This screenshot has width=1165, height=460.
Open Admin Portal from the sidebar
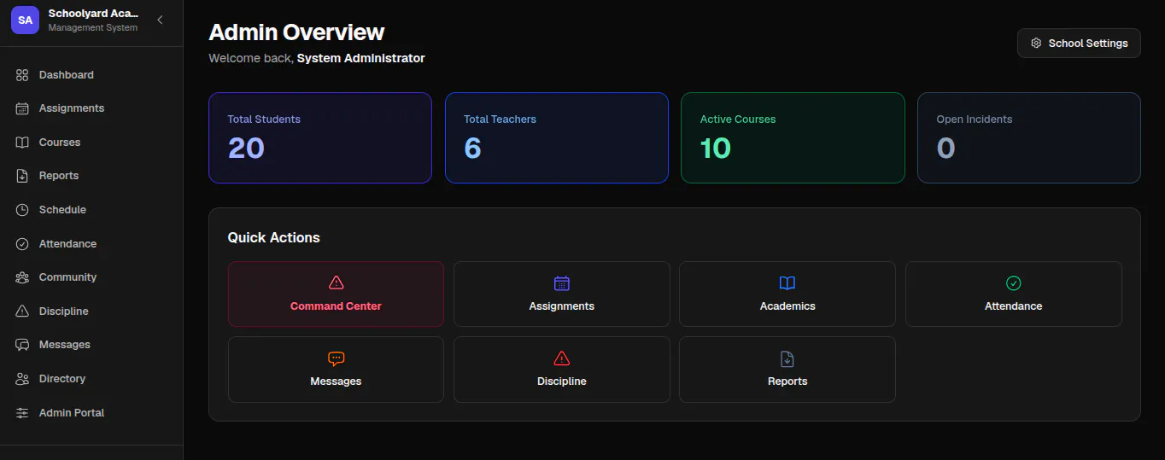click(91, 413)
